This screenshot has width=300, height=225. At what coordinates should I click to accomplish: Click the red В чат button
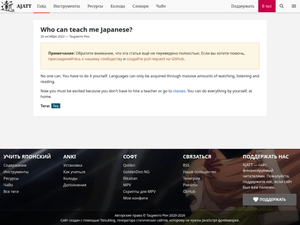[267, 6]
